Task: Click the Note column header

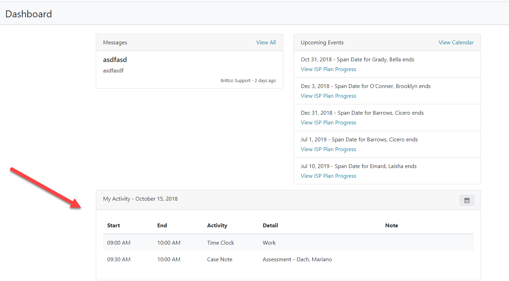Action: (x=391, y=226)
